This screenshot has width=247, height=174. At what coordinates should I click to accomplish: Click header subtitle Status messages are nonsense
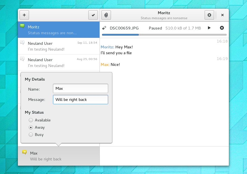click(164, 18)
